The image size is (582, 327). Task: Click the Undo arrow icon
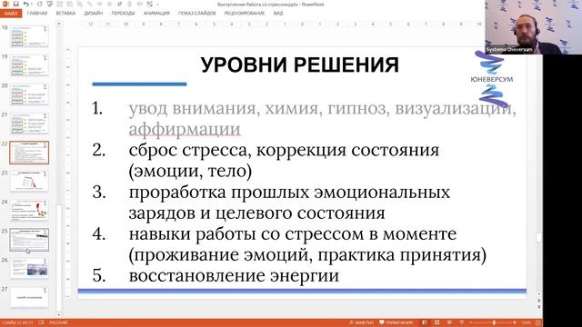pyautogui.click(x=25, y=4)
